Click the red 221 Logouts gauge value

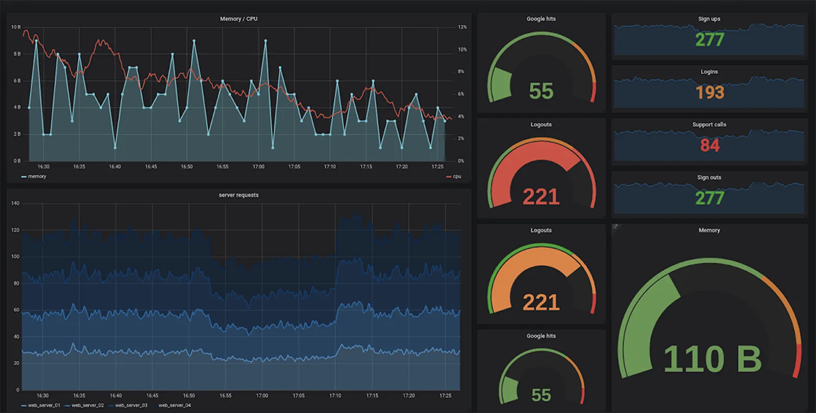coord(541,197)
